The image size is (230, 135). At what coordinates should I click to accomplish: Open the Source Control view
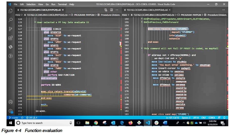pyautogui.click(x=11, y=29)
